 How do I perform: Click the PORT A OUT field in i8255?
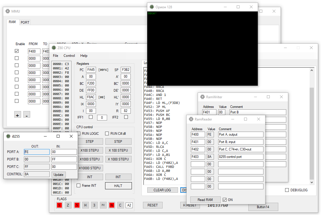(x=37, y=152)
